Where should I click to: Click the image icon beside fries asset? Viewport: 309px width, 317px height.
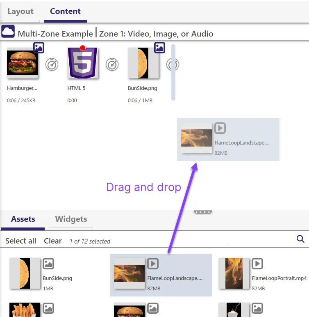(x=48, y=308)
